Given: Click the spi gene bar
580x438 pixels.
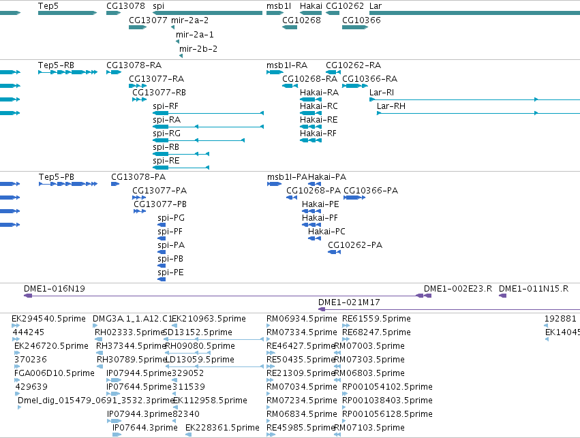Looking at the screenshot, I should [x=207, y=13].
